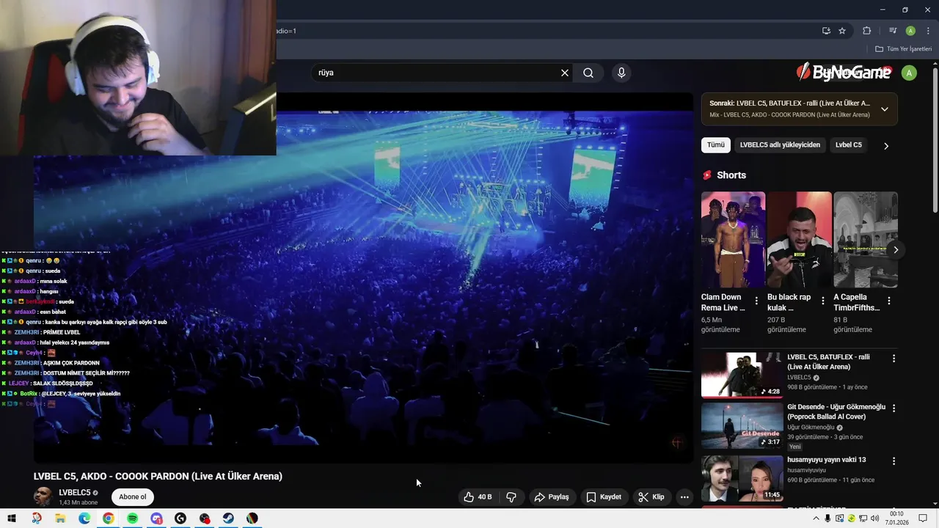The width and height of the screenshot is (939, 528).
Task: Click Klip clip button
Action: click(x=651, y=497)
